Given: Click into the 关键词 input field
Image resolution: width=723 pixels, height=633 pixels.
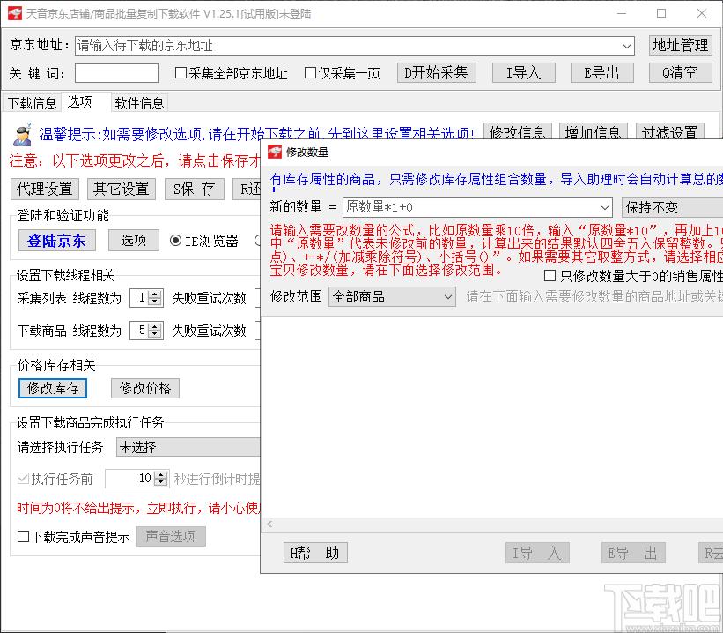Looking at the screenshot, I should (x=116, y=73).
